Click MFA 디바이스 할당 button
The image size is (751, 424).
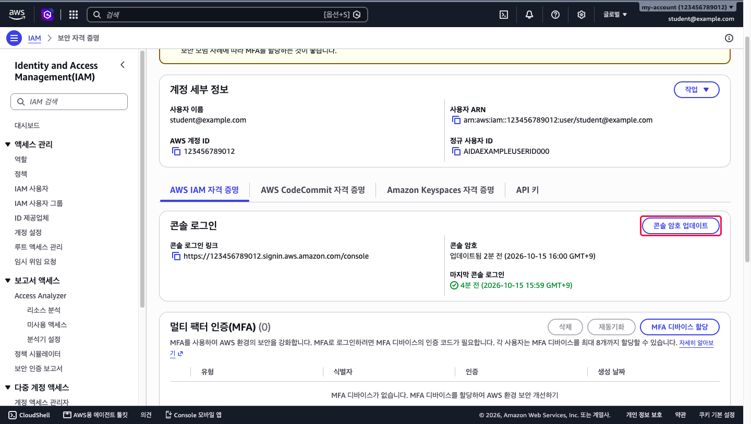pos(680,327)
